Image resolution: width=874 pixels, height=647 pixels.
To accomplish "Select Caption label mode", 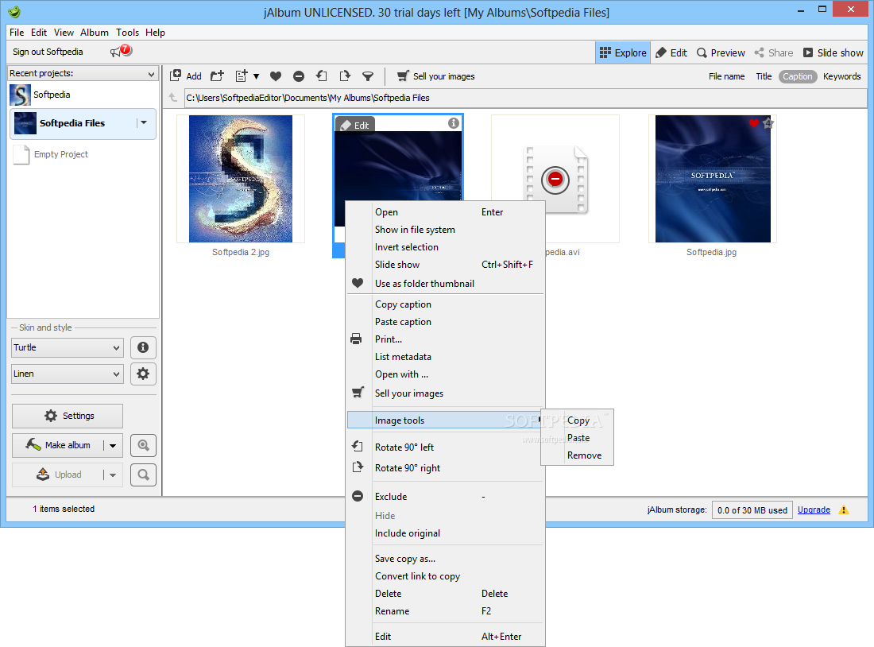I will point(798,76).
